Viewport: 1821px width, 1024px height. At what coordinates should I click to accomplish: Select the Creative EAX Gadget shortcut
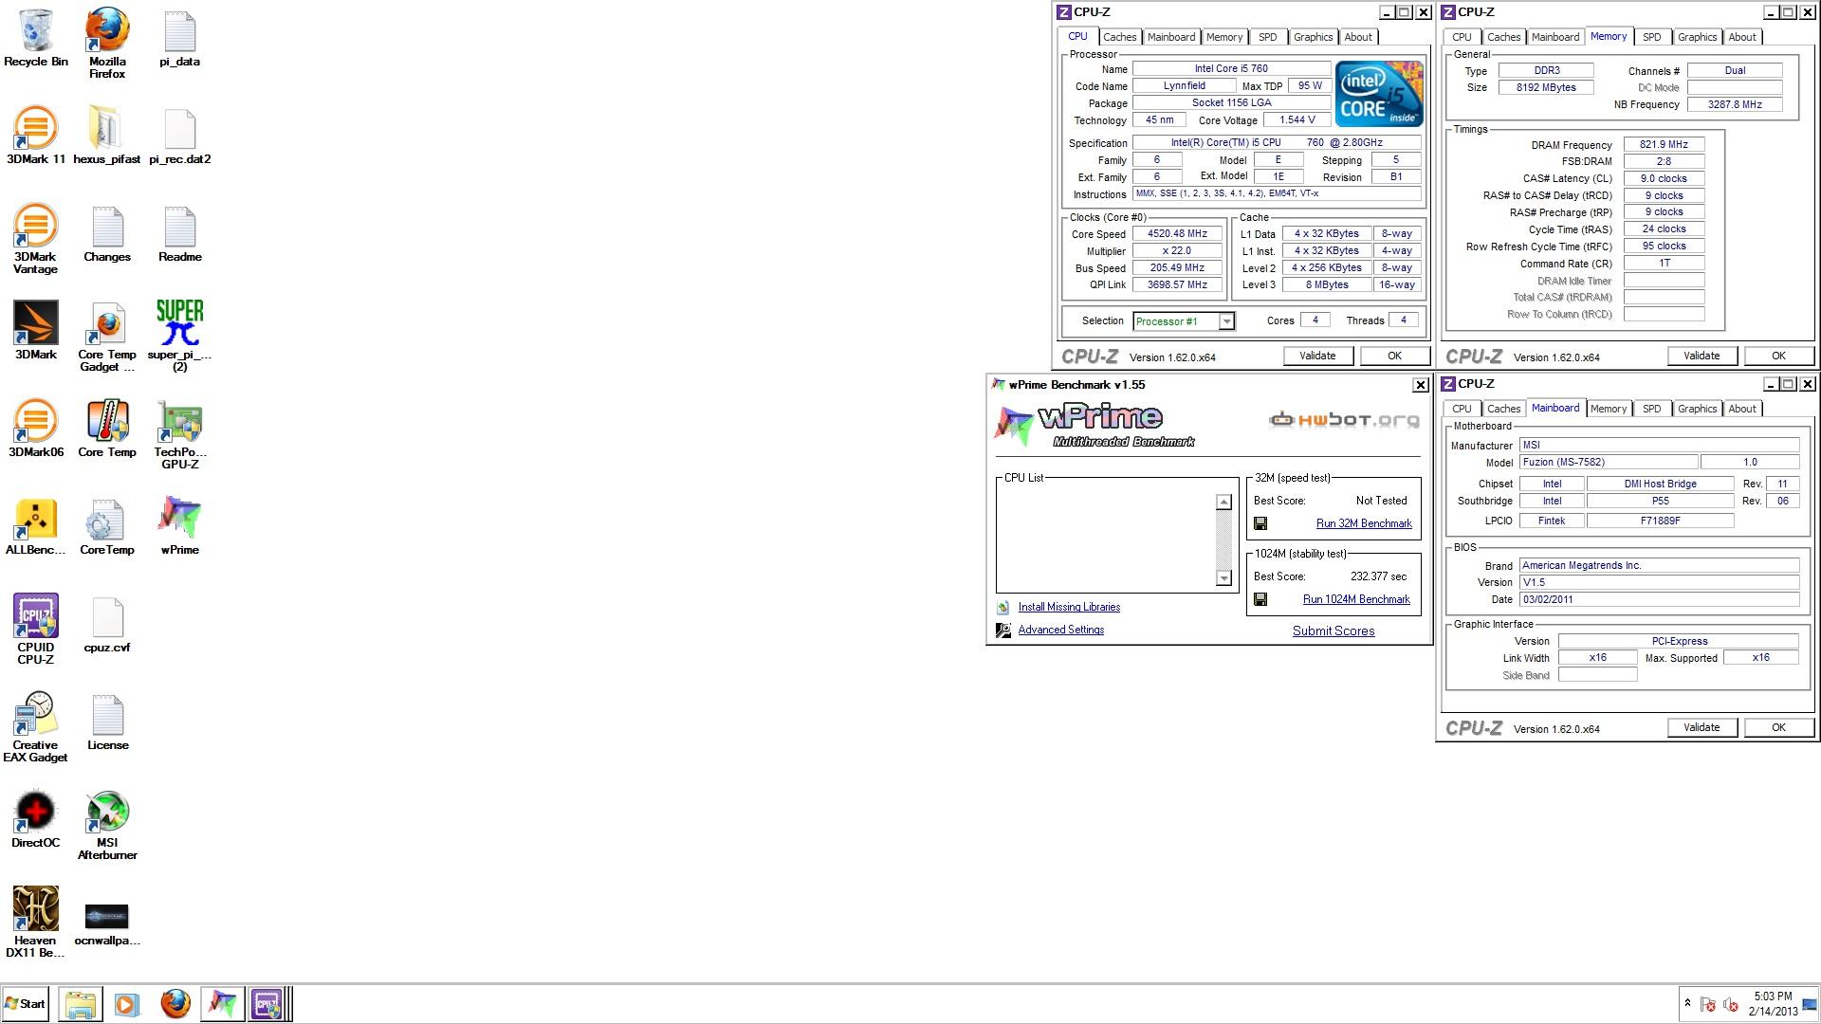tap(35, 726)
